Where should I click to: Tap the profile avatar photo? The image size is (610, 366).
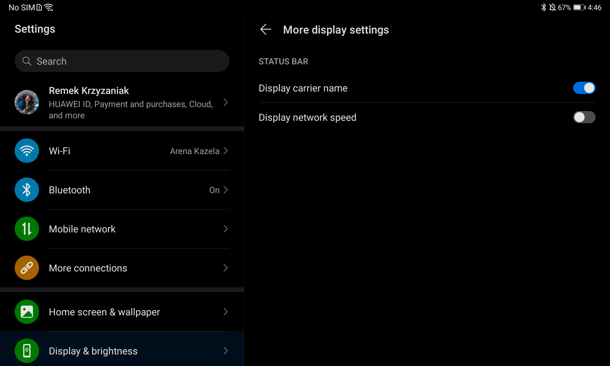point(27,102)
